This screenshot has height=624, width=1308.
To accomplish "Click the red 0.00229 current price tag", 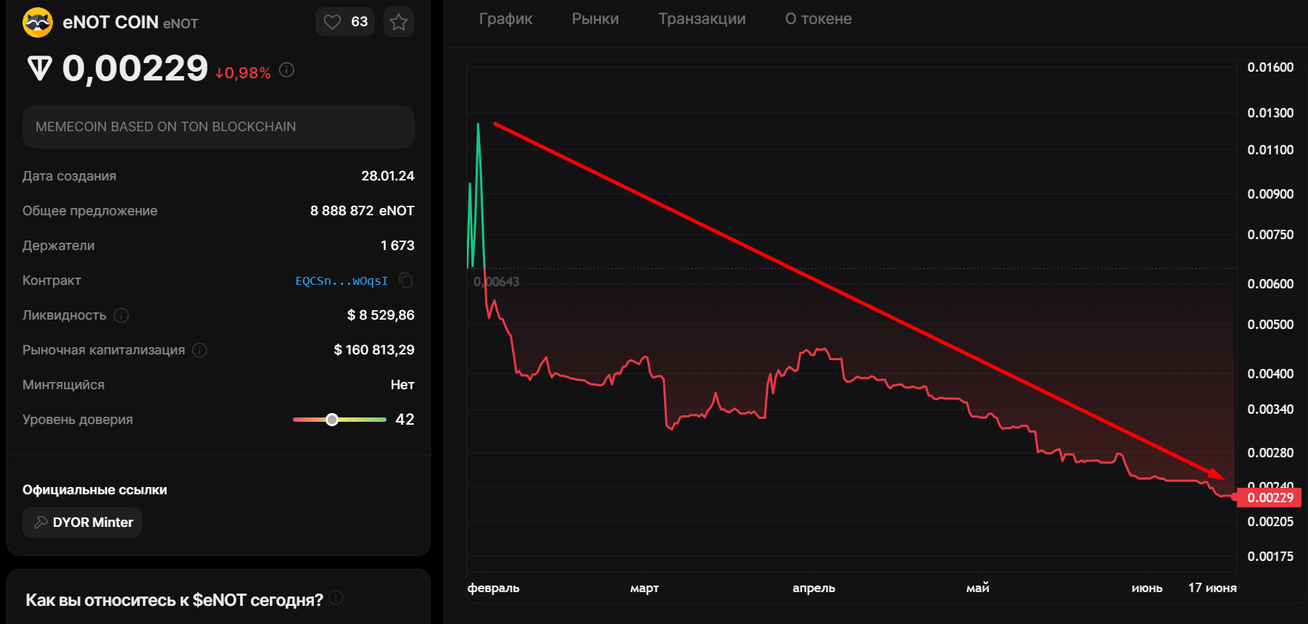I will click(x=1270, y=497).
